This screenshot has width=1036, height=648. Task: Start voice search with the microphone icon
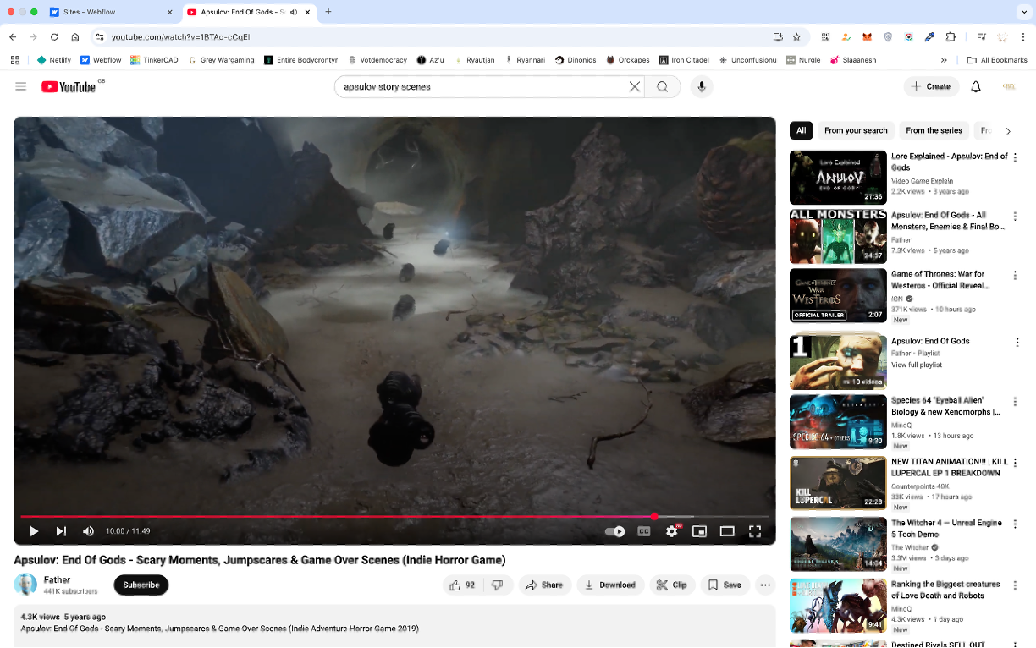tap(701, 86)
